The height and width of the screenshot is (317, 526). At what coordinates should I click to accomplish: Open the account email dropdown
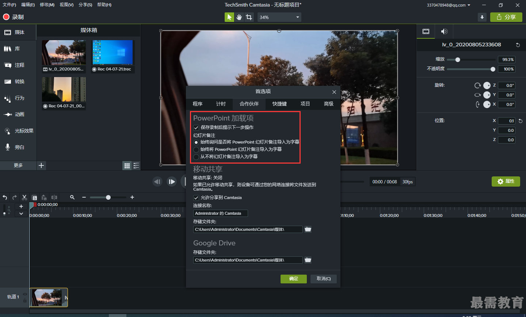coord(449,5)
